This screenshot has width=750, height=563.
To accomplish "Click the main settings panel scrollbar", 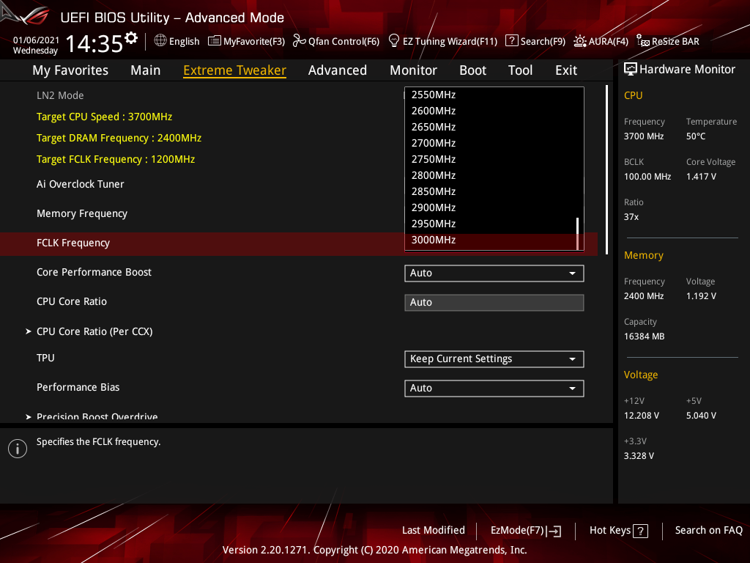I will tap(607, 170).
